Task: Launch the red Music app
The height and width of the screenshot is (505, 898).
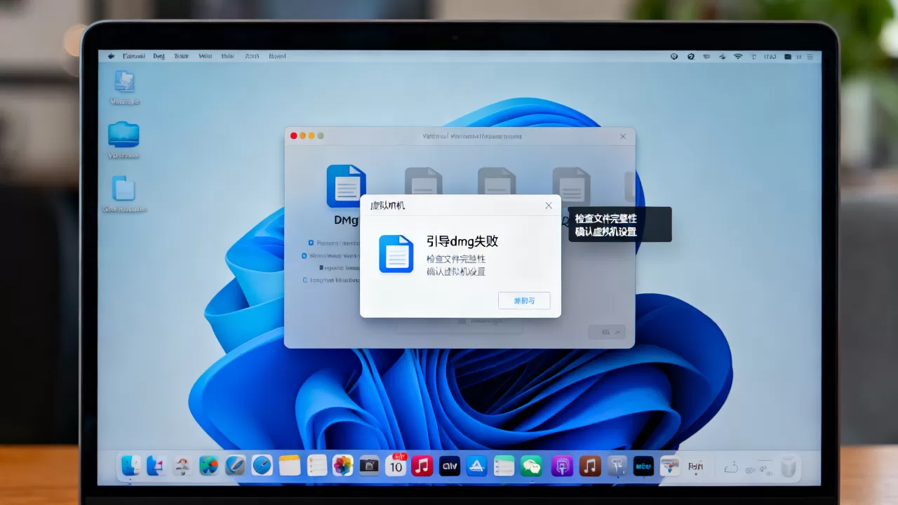Action: pos(422,465)
